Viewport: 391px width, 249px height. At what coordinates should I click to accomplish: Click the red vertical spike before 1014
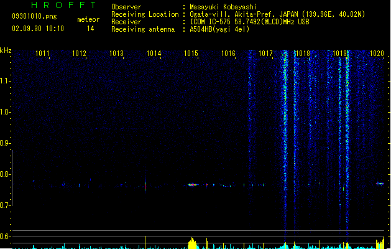point(145,186)
